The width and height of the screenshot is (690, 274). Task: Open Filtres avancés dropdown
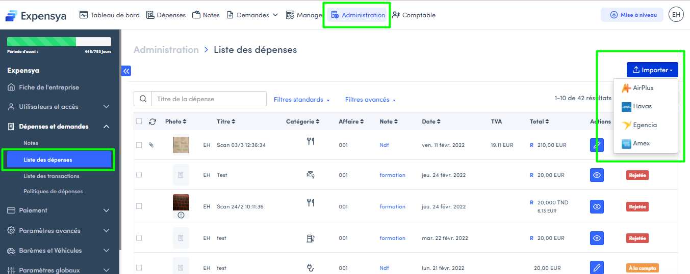(x=370, y=100)
